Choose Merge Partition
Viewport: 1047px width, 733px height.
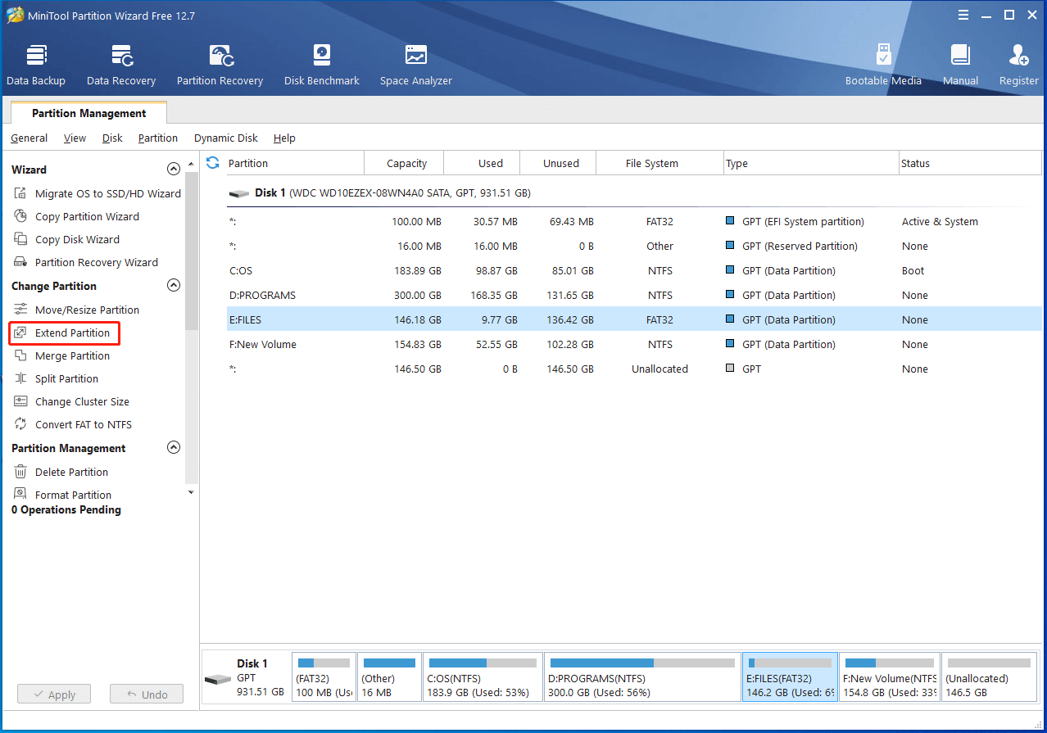click(x=61, y=356)
